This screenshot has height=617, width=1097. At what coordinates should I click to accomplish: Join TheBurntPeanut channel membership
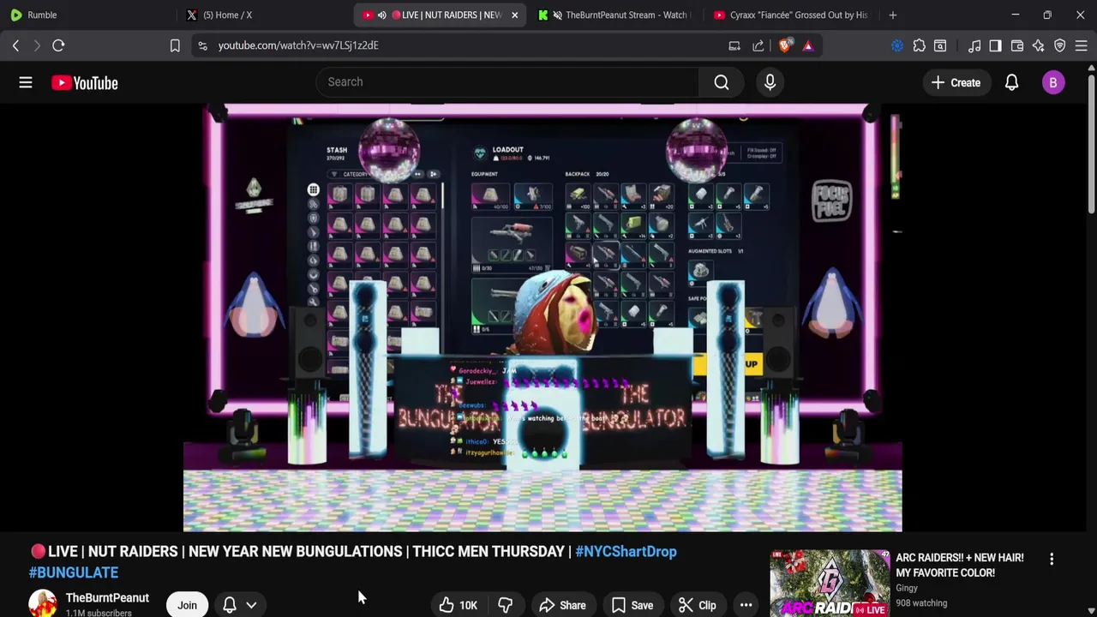(187, 605)
